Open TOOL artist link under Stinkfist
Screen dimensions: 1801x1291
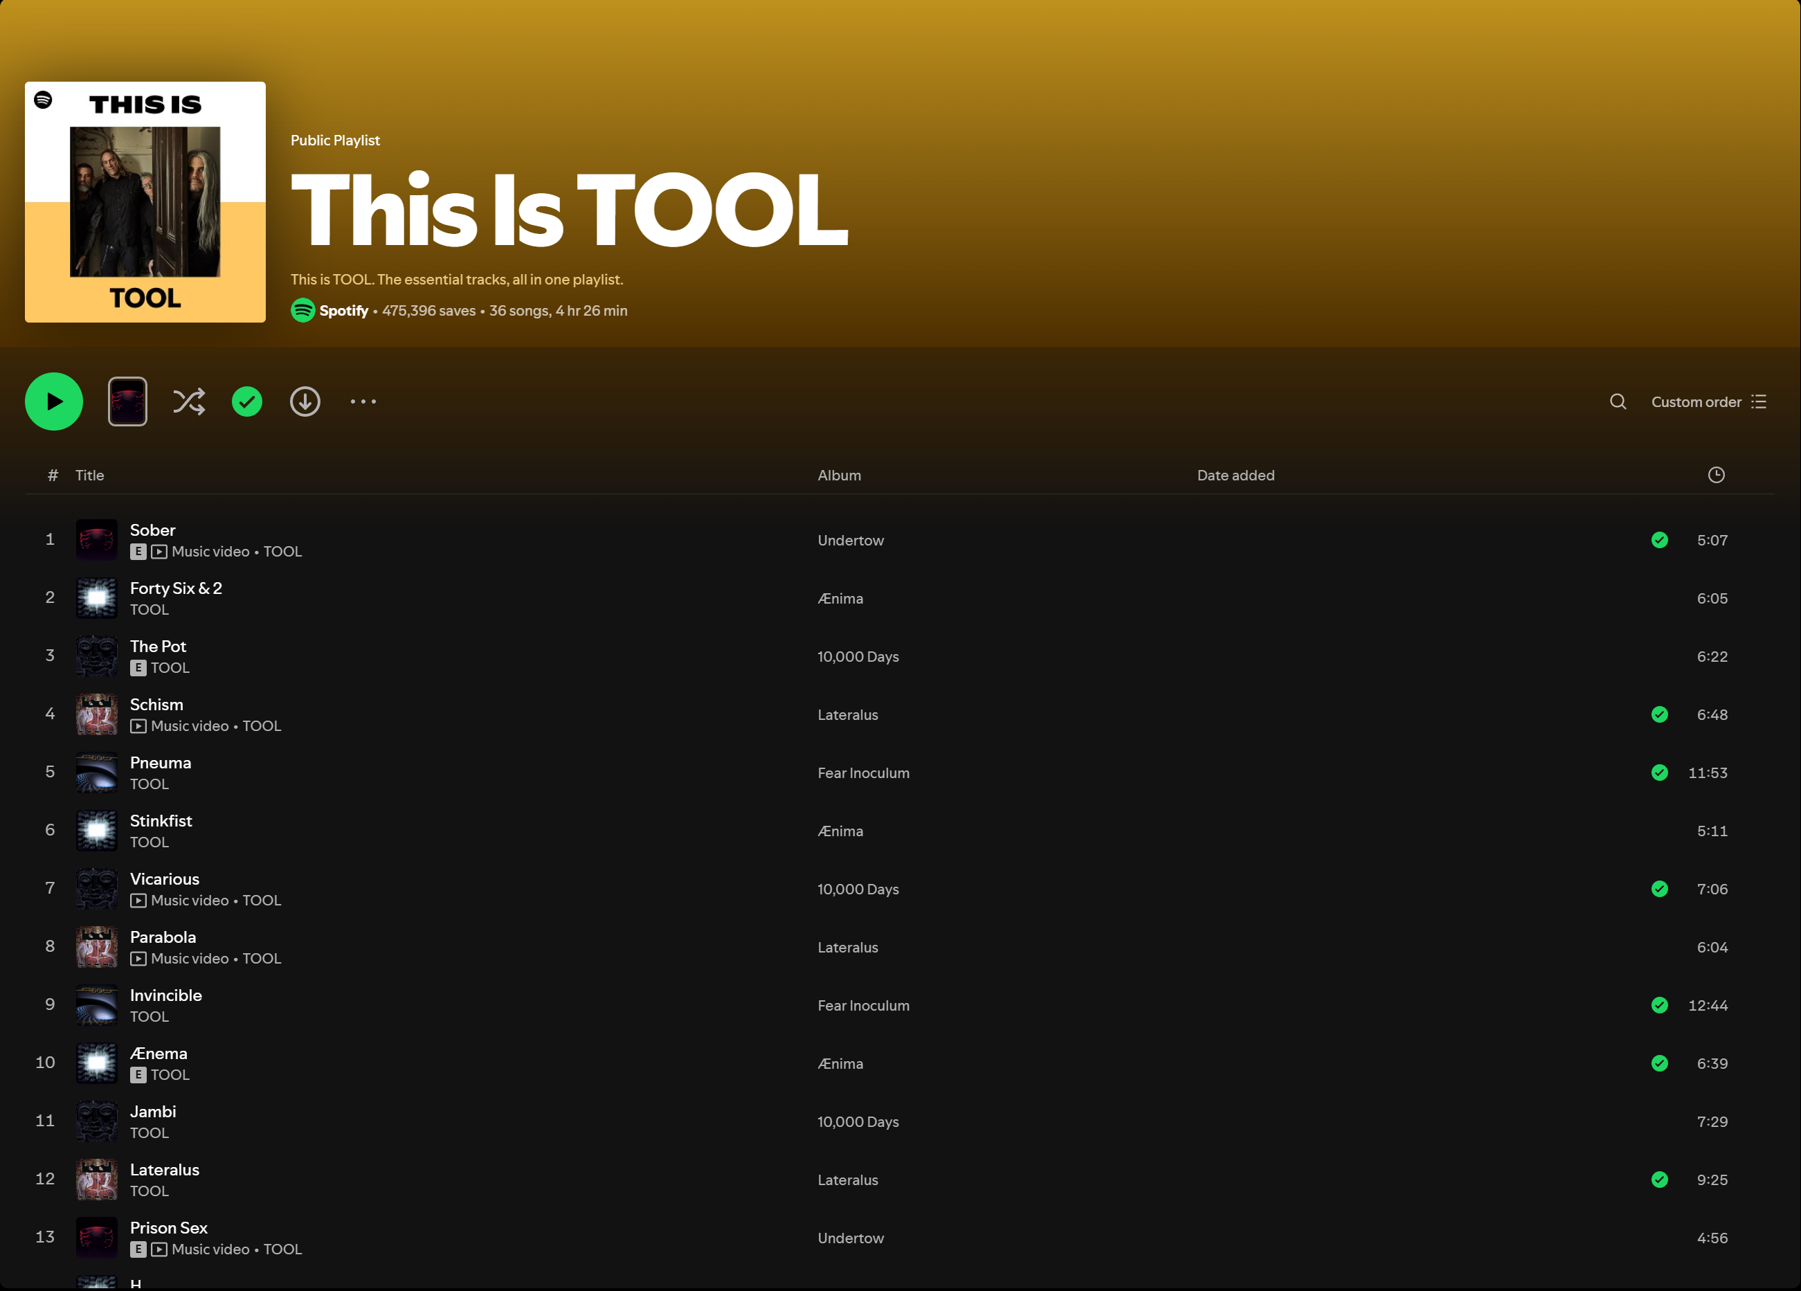(150, 842)
